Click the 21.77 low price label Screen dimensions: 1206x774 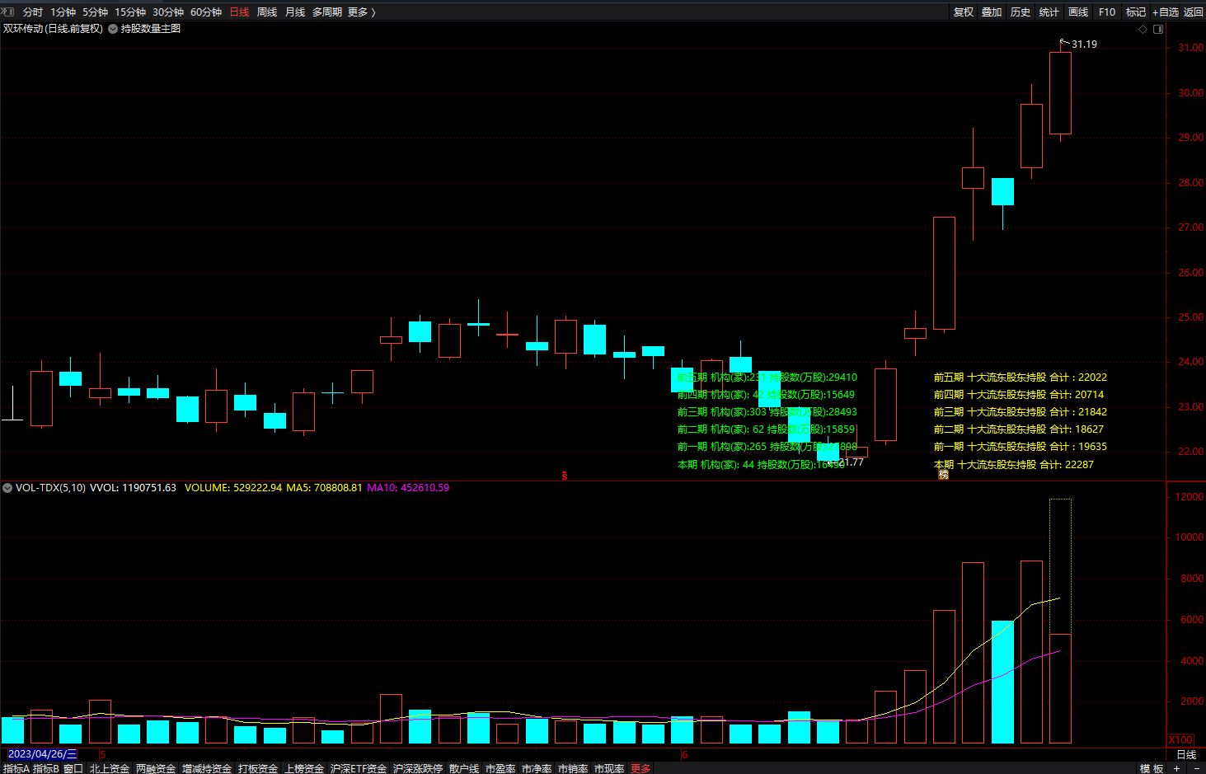(851, 462)
